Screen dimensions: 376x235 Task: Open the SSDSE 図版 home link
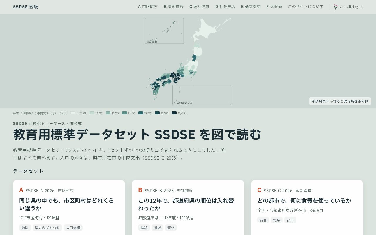pyautogui.click(x=26, y=7)
